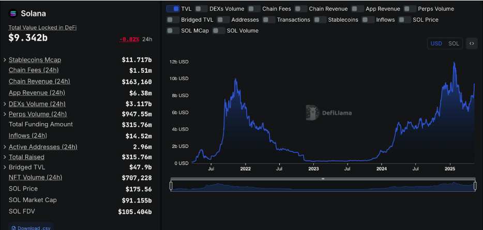This screenshot has width=483, height=230.
Task: Expand the Total Raised row
Action: click(5, 157)
